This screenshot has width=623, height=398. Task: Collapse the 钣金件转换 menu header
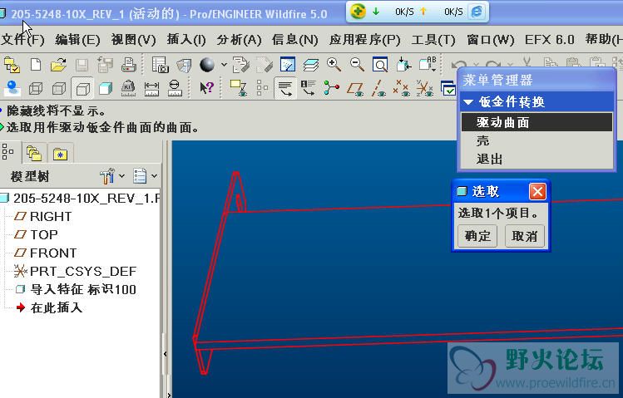(x=536, y=102)
